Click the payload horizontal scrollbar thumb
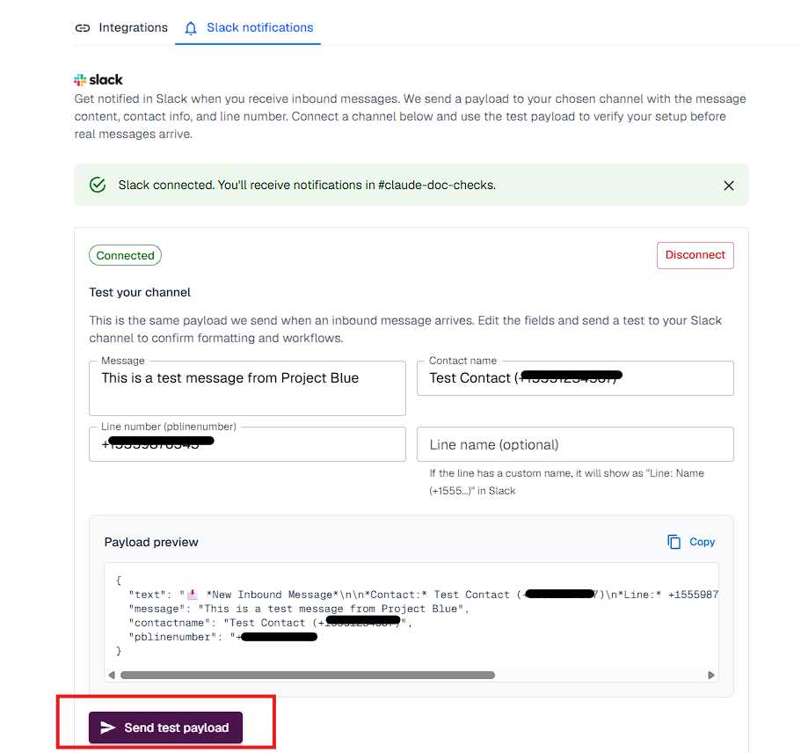Viewport: 801px width, 753px height. [x=308, y=675]
